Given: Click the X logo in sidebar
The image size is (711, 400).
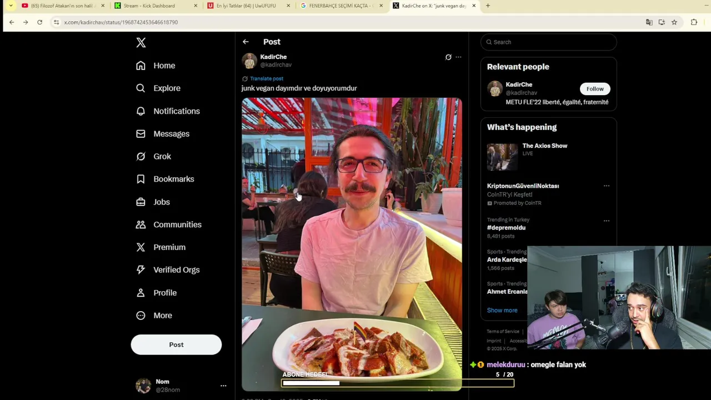Looking at the screenshot, I should (141, 43).
